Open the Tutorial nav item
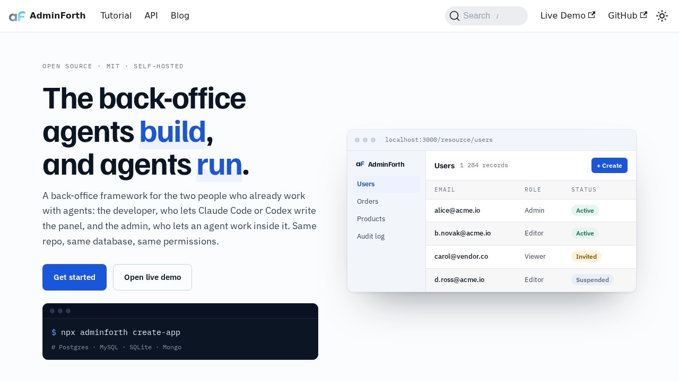Viewport: 679px width, 381px height. pyautogui.click(x=116, y=16)
